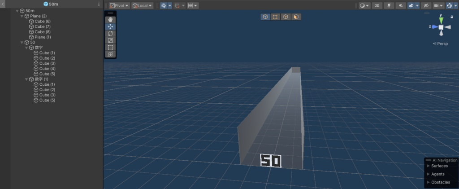
Task: Select the Rotate tool
Action: click(x=110, y=33)
